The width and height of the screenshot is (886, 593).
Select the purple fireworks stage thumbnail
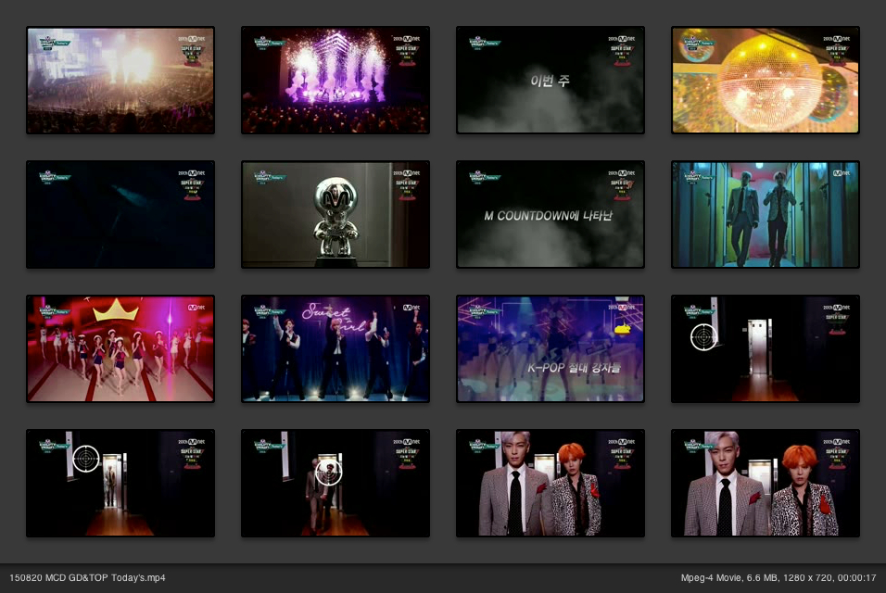click(335, 81)
